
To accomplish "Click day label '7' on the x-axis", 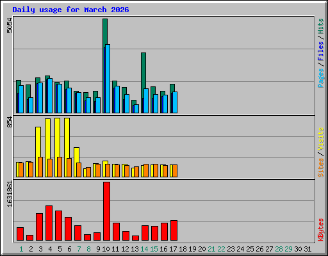I will click(x=79, y=249).
